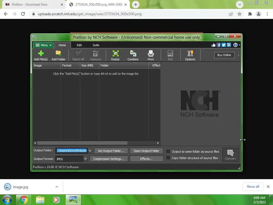The image size is (273, 205).
Task: Switch to the Edit ribbon tab
Action: pyautogui.click(x=79, y=45)
